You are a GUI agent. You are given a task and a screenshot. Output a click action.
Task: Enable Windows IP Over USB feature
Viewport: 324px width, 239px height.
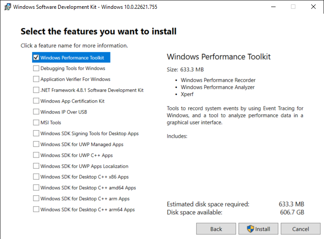click(36, 112)
